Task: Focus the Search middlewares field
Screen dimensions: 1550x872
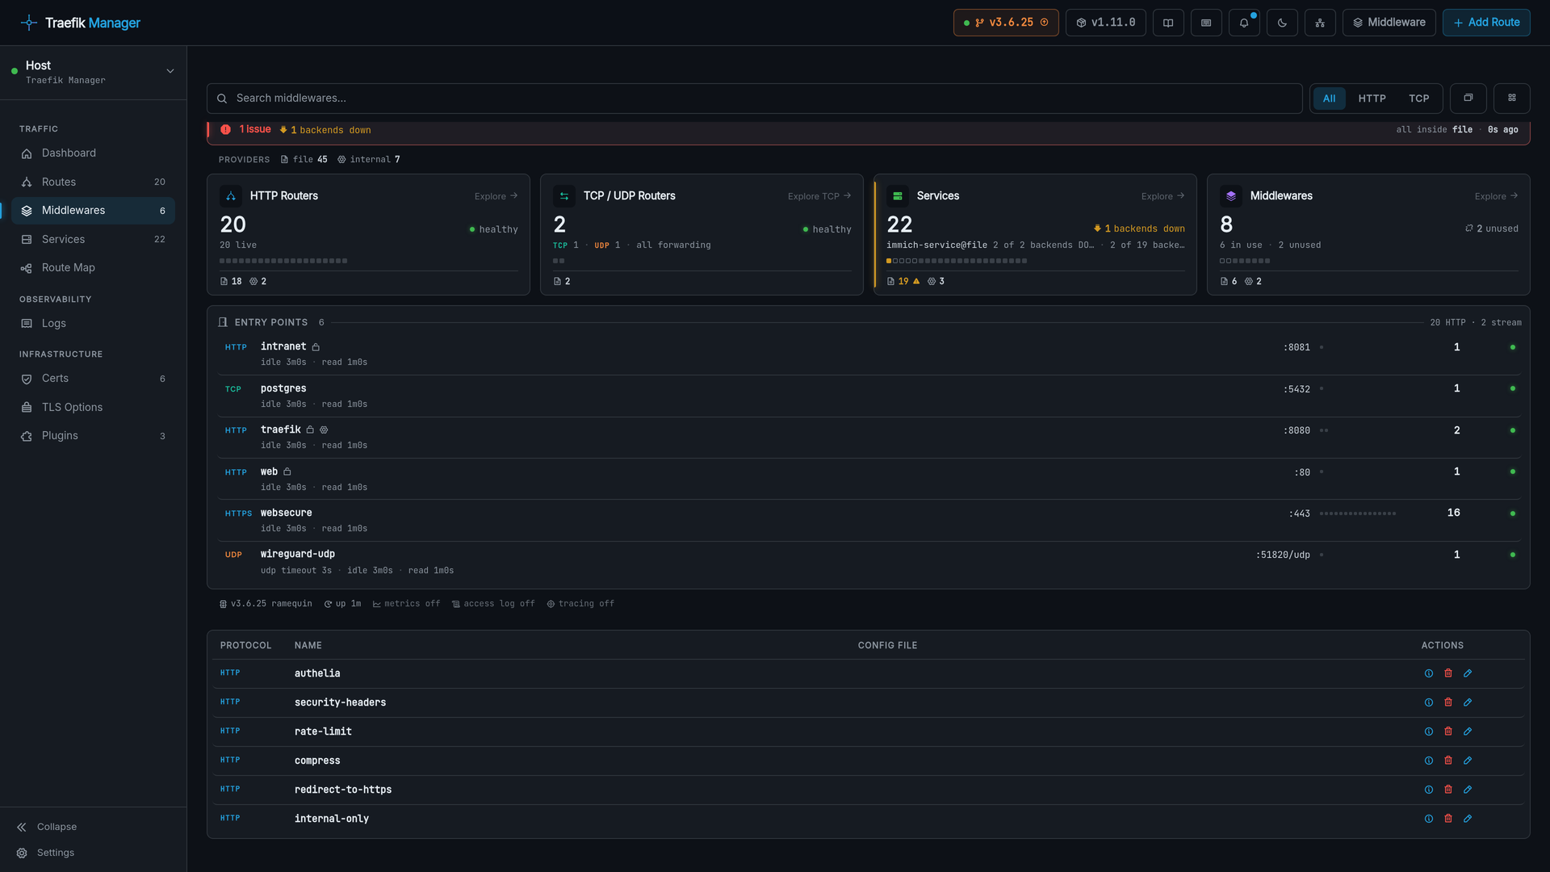Action: tap(754, 99)
